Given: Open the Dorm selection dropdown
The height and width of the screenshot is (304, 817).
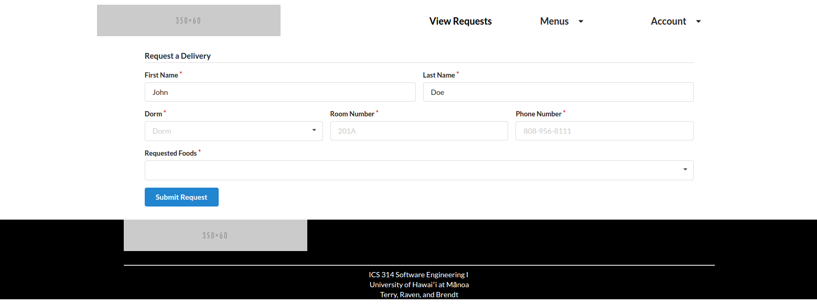Looking at the screenshot, I should 234,131.
